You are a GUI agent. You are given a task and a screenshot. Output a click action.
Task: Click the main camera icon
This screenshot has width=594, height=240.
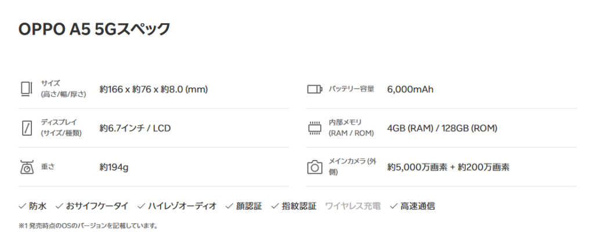click(314, 168)
